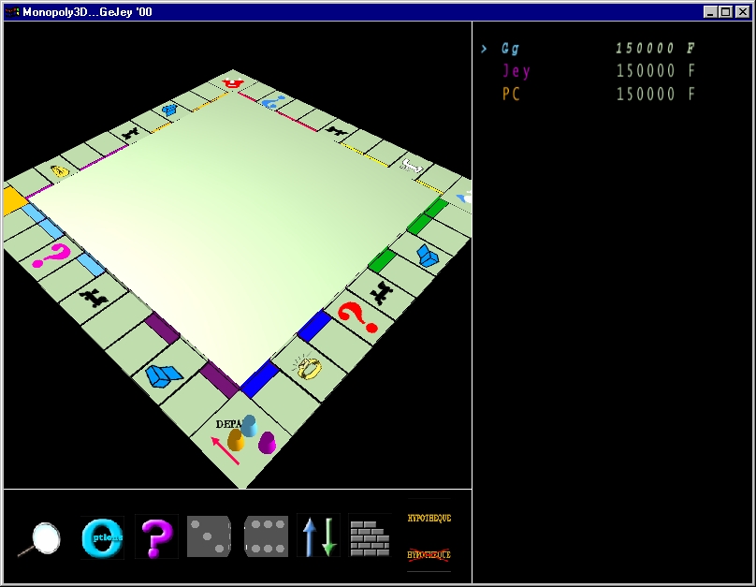The width and height of the screenshot is (756, 587).
Task: Click the Monopoly3D title bar icon
Action: (12, 12)
